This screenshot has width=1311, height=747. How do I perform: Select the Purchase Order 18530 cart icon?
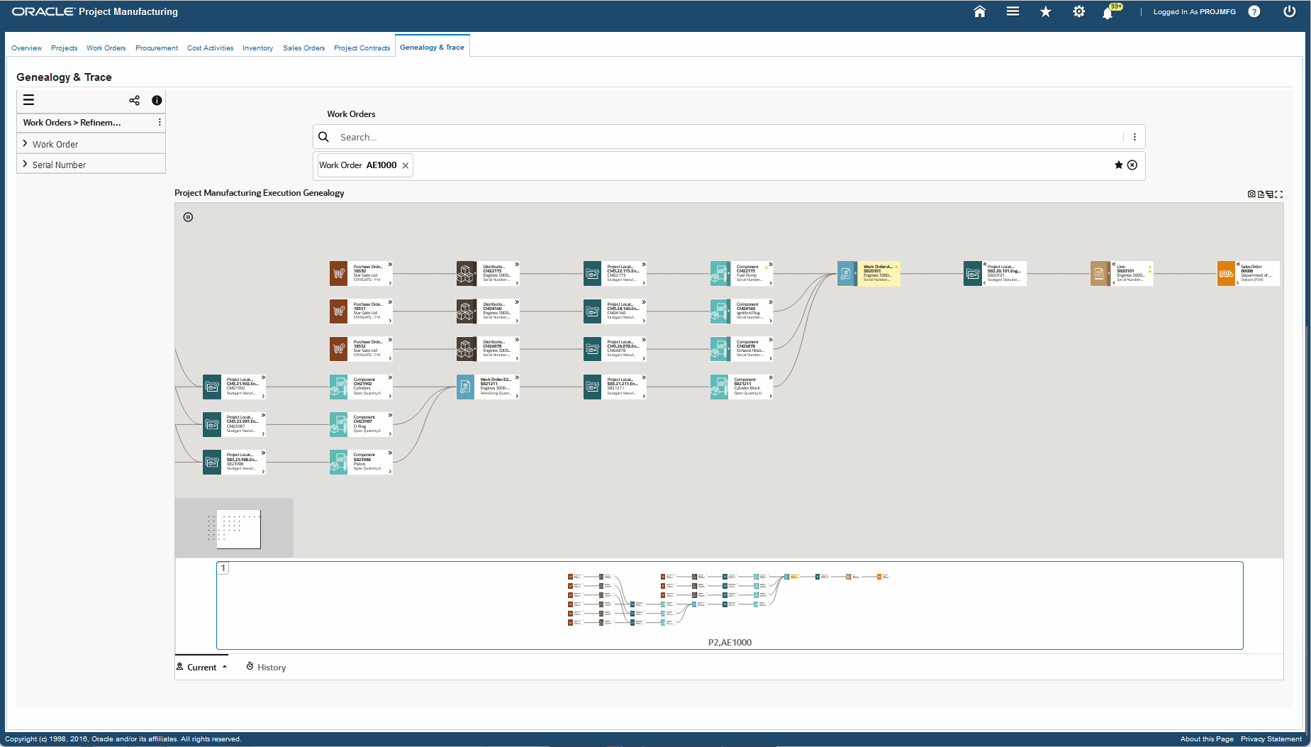(x=339, y=274)
